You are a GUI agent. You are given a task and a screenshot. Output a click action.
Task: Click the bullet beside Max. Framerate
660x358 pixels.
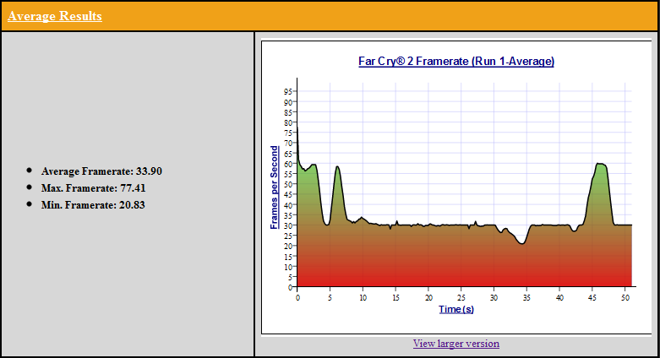(30, 187)
